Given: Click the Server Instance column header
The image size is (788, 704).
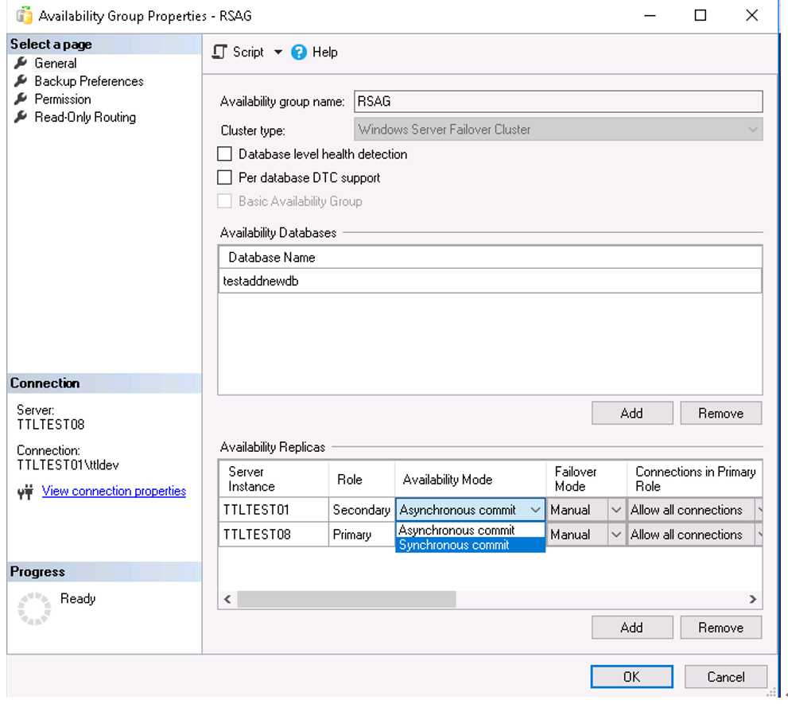Looking at the screenshot, I should [274, 479].
